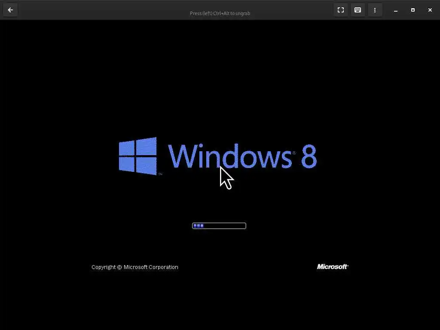Image resolution: width=440 pixels, height=330 pixels.
Task: Click 'Copyright © Microsoft Corporation' text
Action: point(134,267)
